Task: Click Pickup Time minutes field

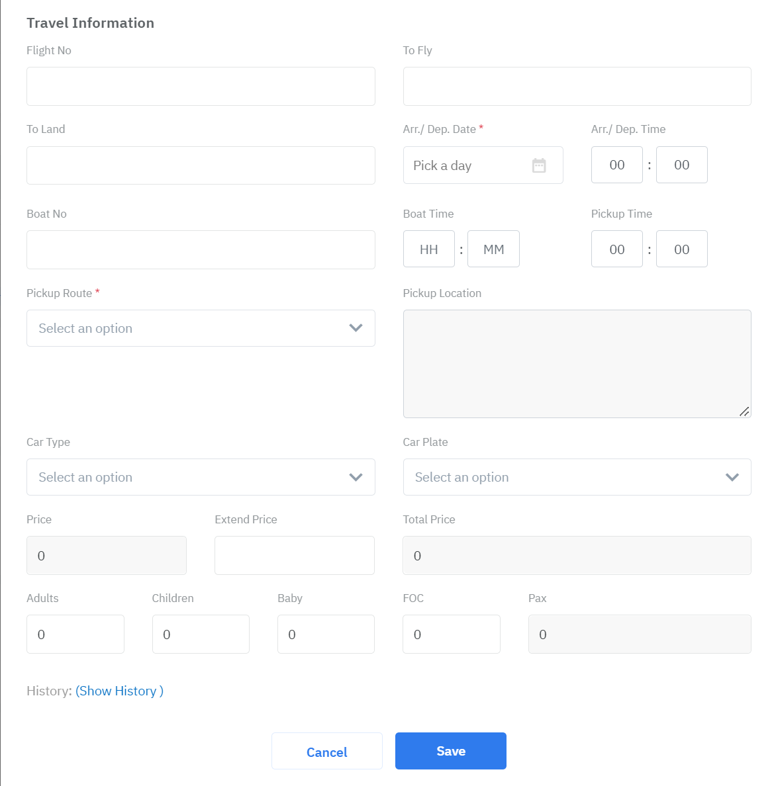Action: click(681, 249)
